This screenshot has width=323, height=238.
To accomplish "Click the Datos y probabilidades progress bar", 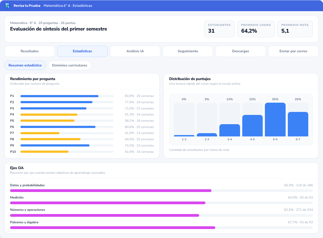I will click(161, 191).
